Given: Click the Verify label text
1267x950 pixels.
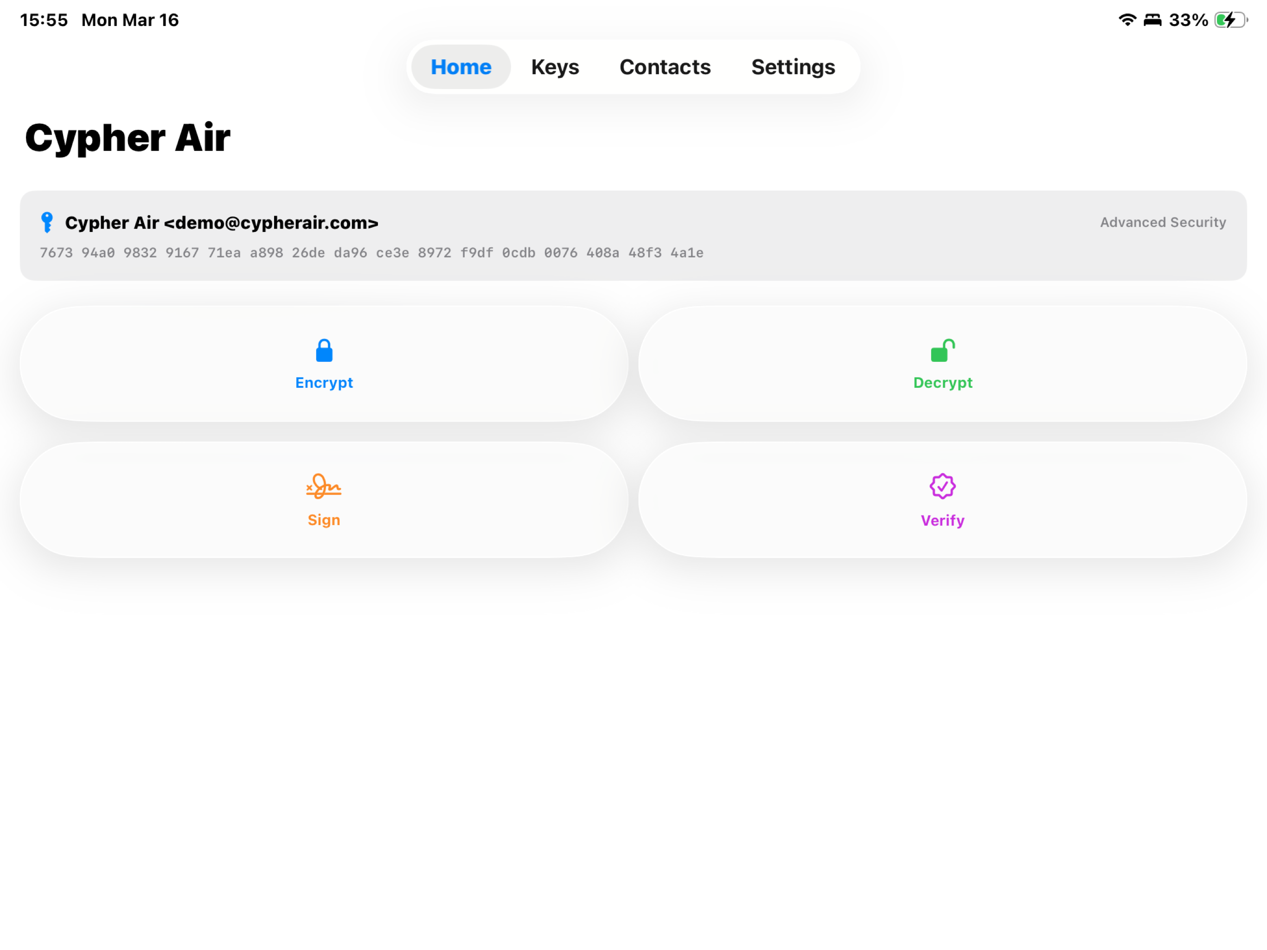Looking at the screenshot, I should [942, 520].
